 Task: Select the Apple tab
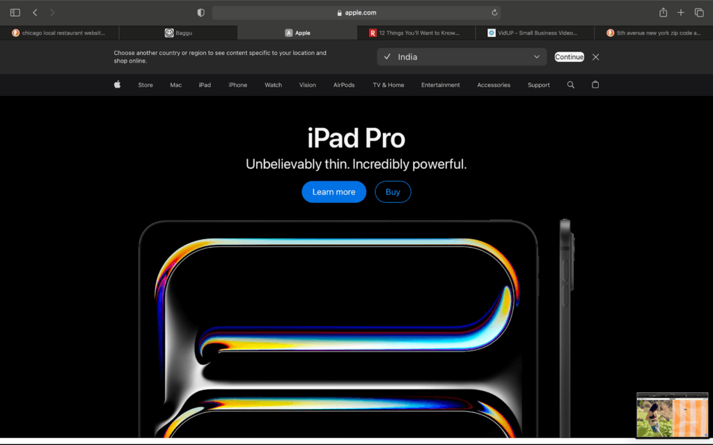[x=297, y=33]
